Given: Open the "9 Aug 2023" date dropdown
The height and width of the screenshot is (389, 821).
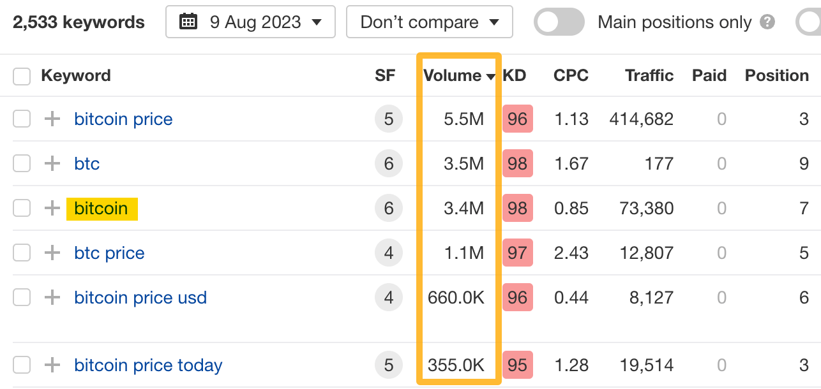Looking at the screenshot, I should [x=250, y=22].
